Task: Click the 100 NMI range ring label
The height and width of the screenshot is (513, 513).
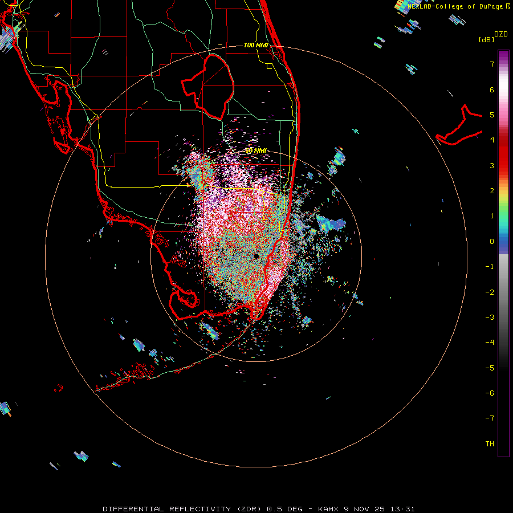Action: coord(256,45)
